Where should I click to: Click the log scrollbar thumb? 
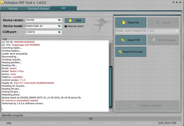pos(110,87)
